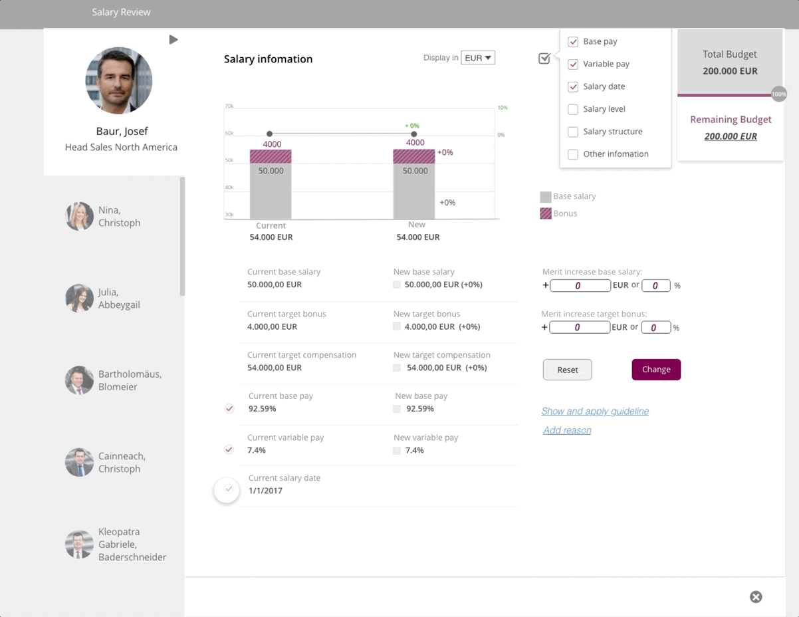This screenshot has height=617, width=799.
Task: Click the close X icon at bottom right
Action: point(756,597)
